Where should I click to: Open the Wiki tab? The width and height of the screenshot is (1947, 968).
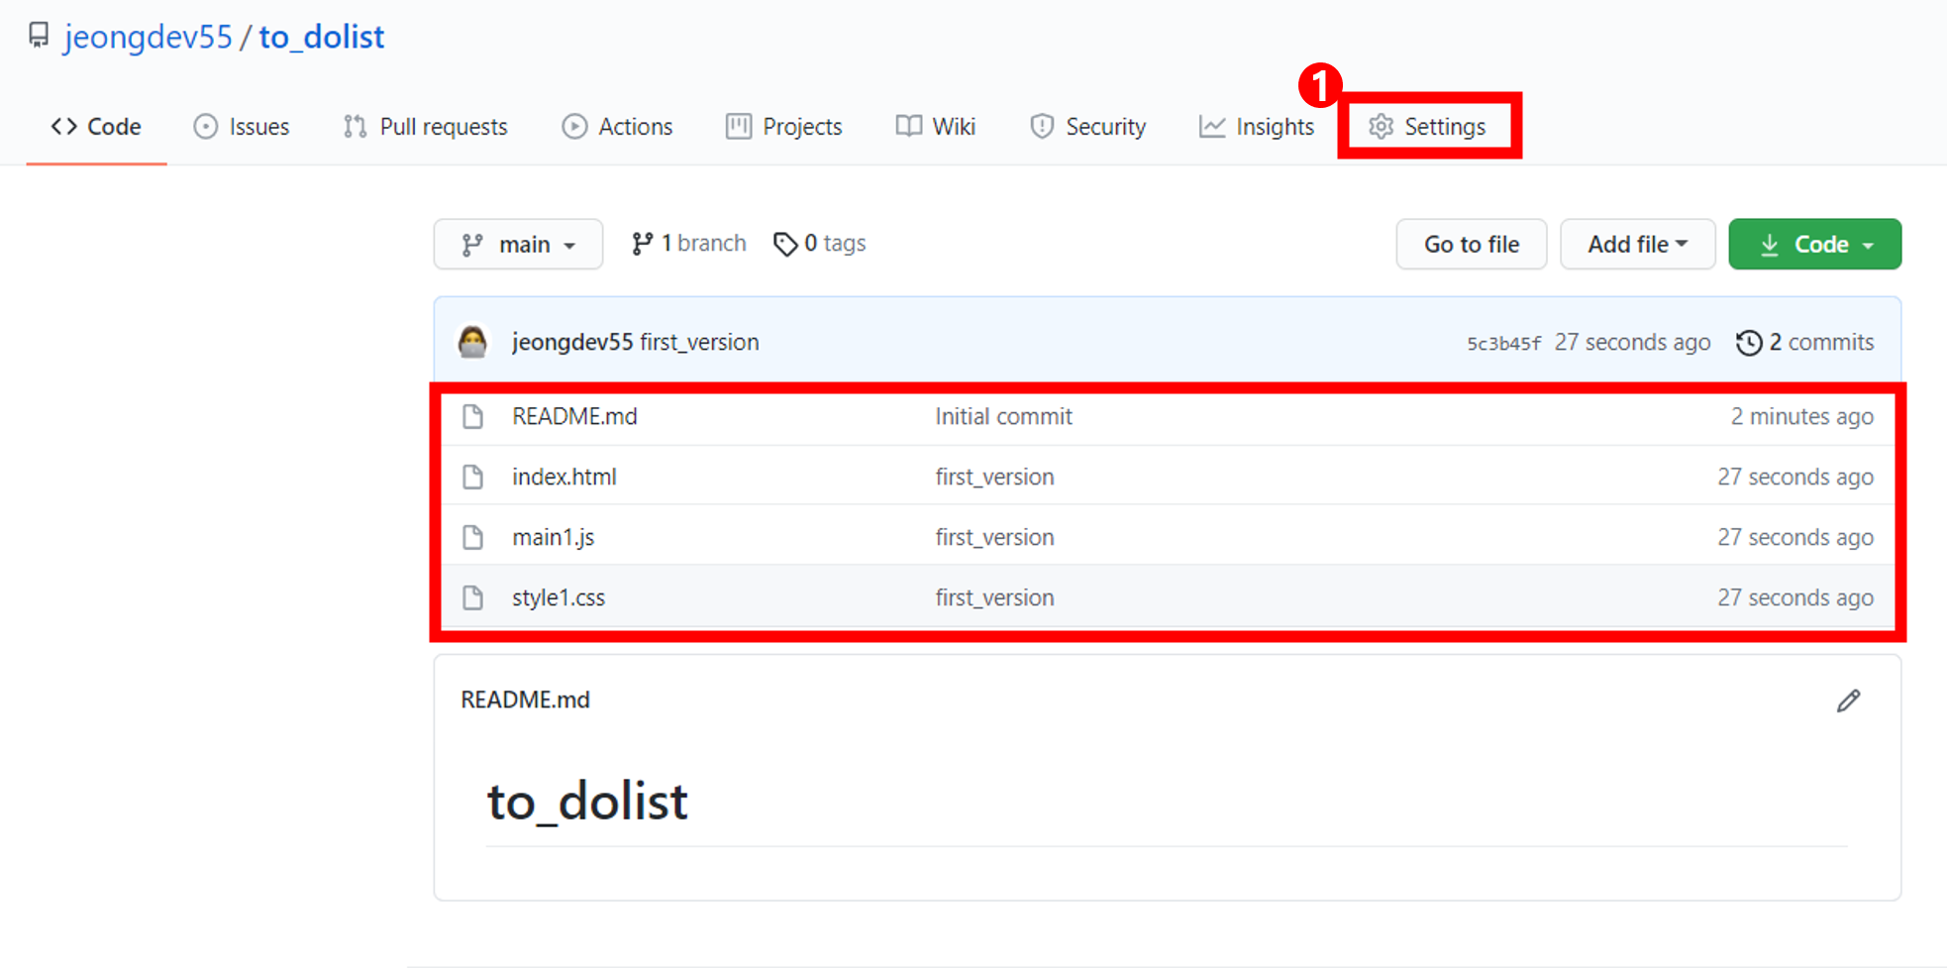pyautogui.click(x=936, y=127)
